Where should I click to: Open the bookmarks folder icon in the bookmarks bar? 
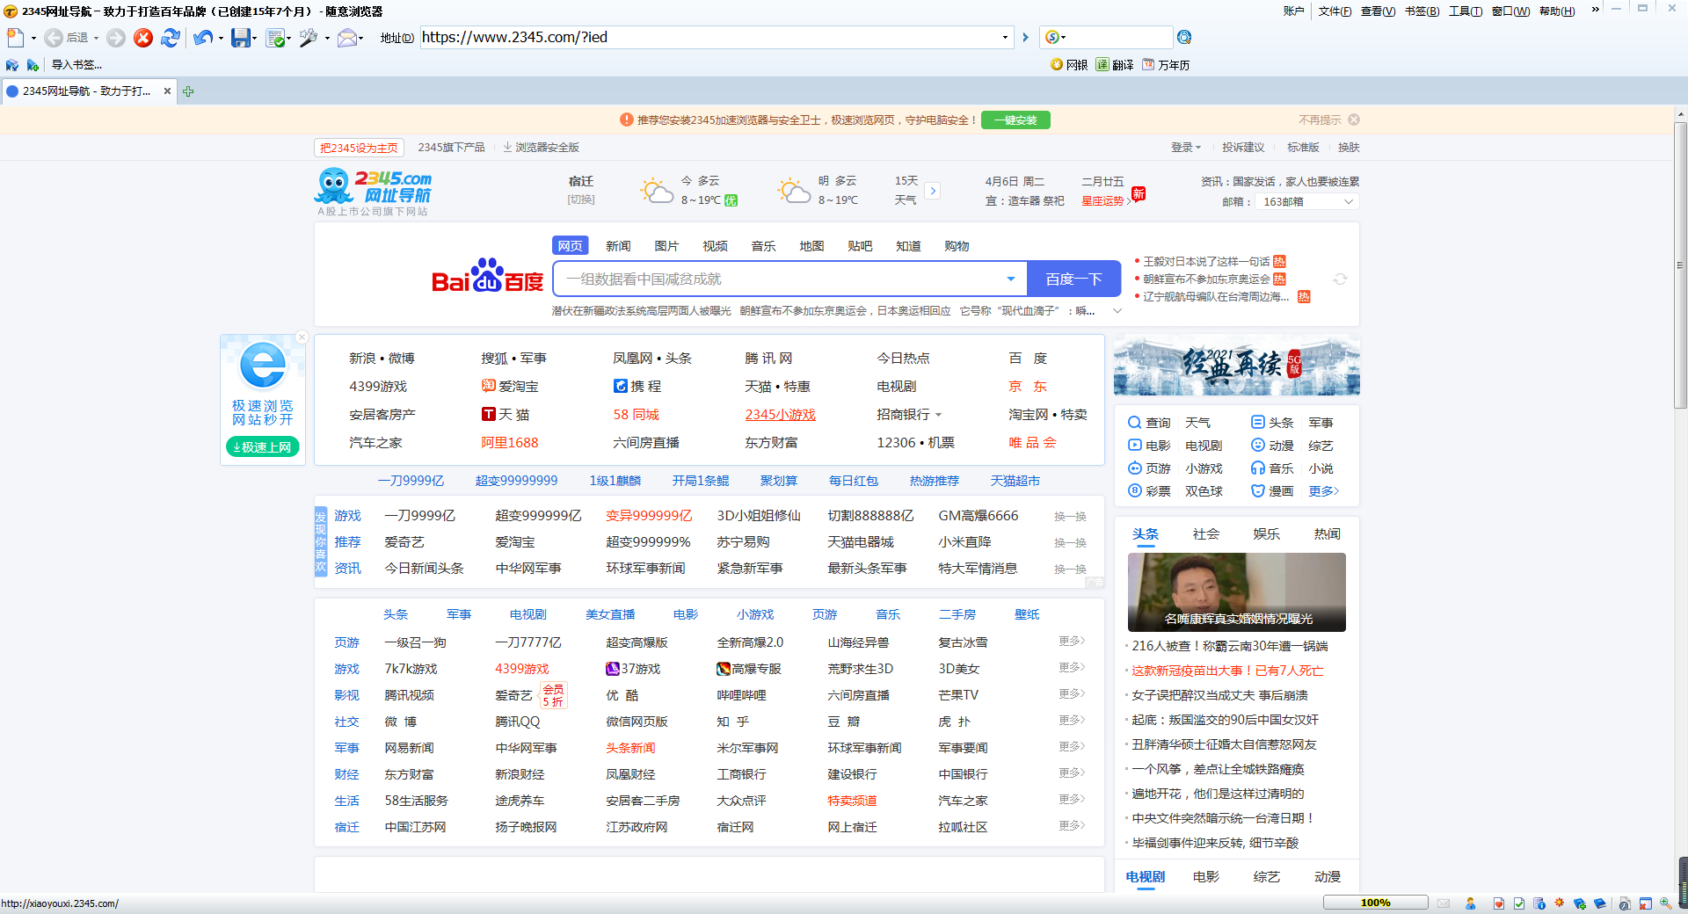[12, 65]
